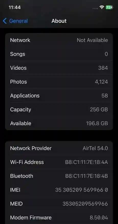Tap the Bluetooth address value

87,176
